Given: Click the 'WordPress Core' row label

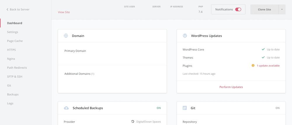Looking at the screenshot, I should (193, 50).
